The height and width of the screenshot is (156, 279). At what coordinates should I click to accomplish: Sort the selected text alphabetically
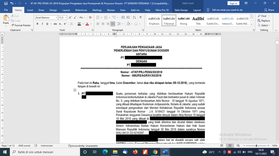pos(134,17)
